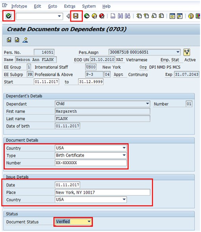Click the person overview icon below title
This screenshot has height=232, width=201.
[25, 40]
